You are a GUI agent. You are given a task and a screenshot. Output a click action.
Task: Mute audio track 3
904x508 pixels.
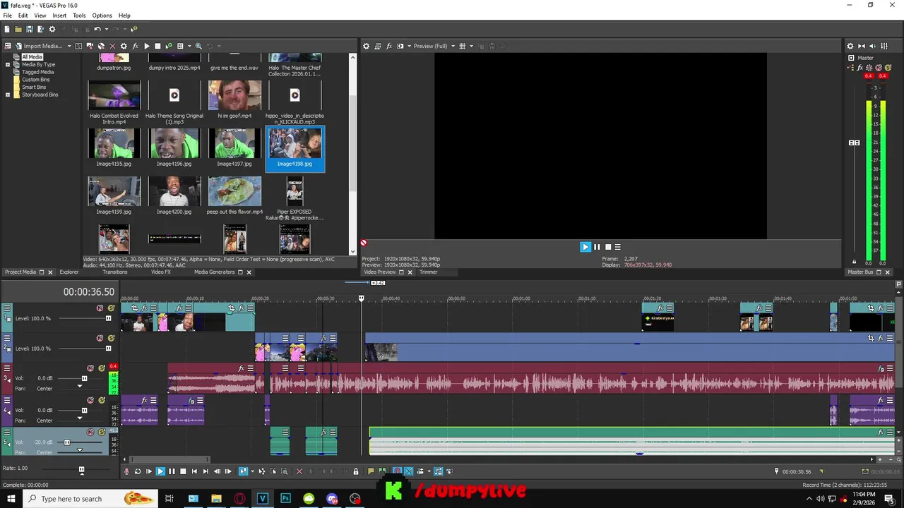point(90,368)
